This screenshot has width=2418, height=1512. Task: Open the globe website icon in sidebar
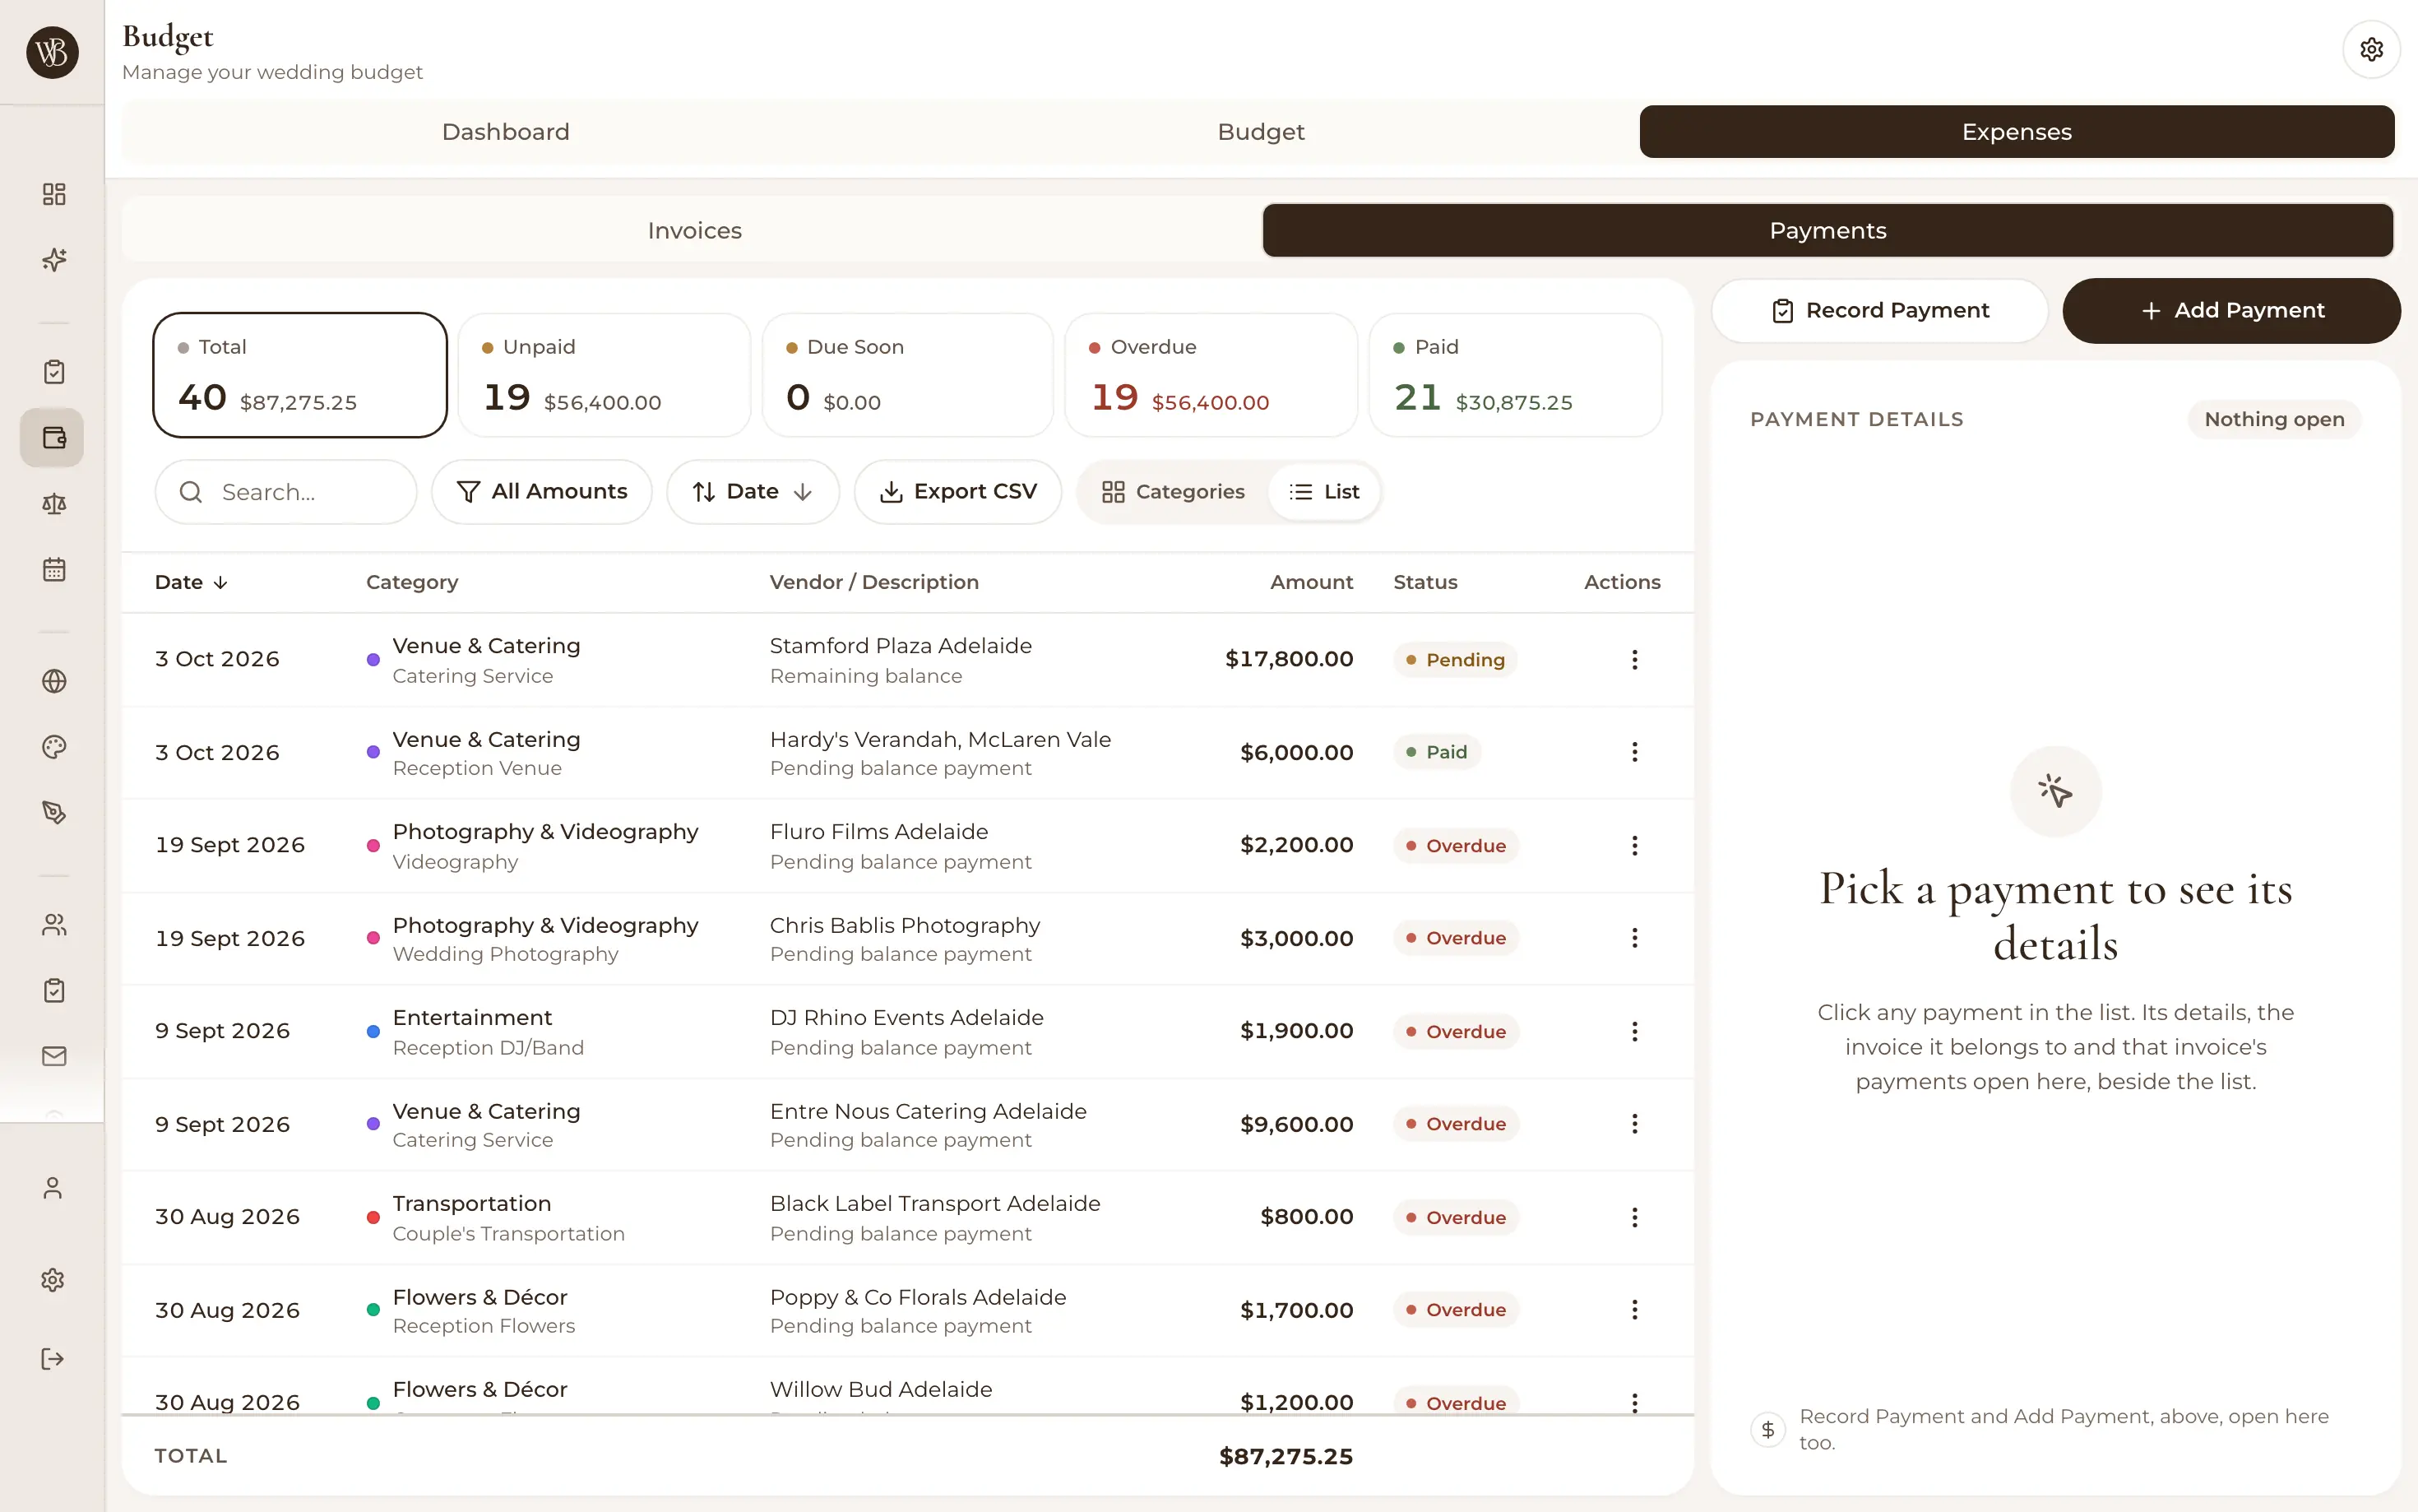54,681
